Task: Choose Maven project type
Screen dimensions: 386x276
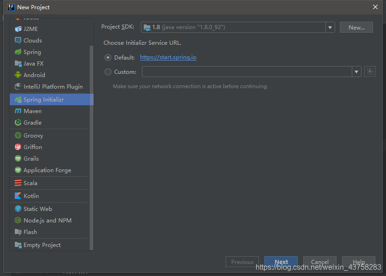Action: [52, 111]
